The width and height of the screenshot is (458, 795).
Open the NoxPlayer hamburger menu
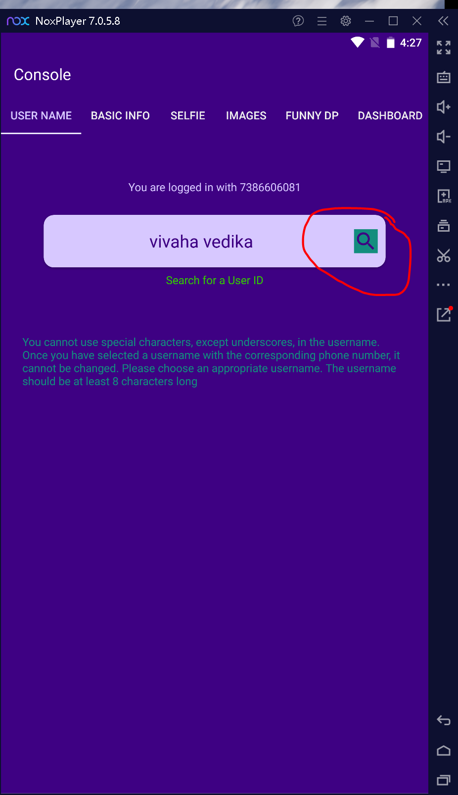(x=322, y=21)
